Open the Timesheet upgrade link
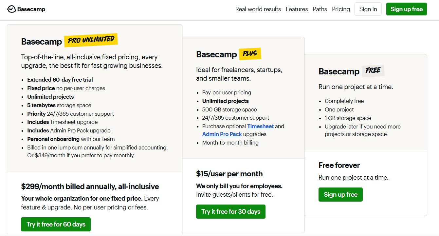 260,126
